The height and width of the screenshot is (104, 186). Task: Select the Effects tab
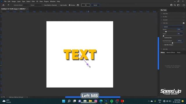click(163, 53)
